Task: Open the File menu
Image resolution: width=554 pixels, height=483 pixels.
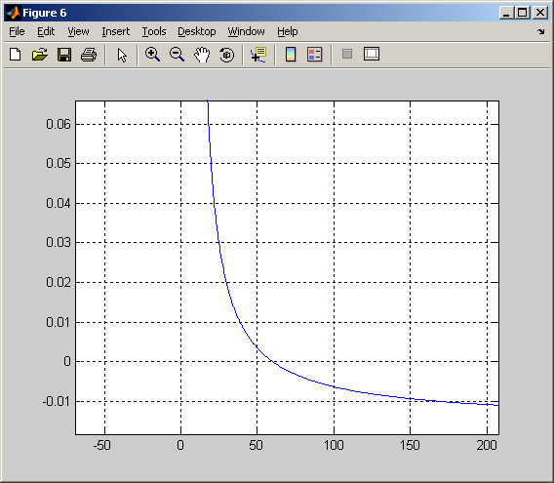Action: click(17, 31)
